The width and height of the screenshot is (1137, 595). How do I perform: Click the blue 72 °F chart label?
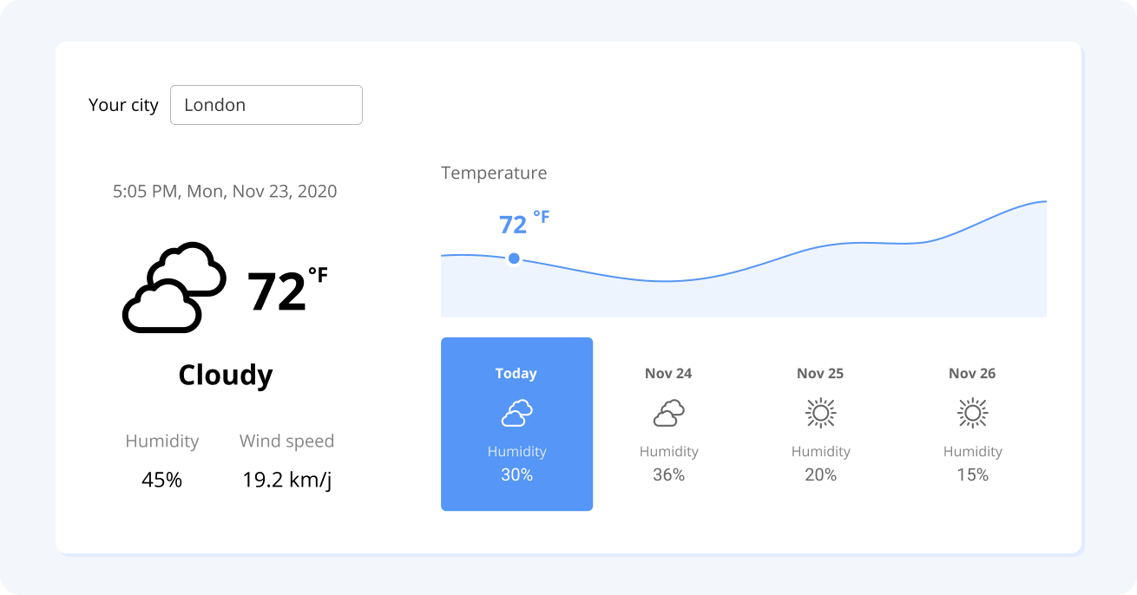pos(524,223)
